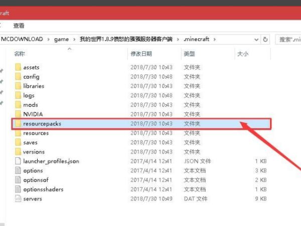Select the logs folder name
Image resolution: width=301 pixels, height=226 pixels.
29,95
